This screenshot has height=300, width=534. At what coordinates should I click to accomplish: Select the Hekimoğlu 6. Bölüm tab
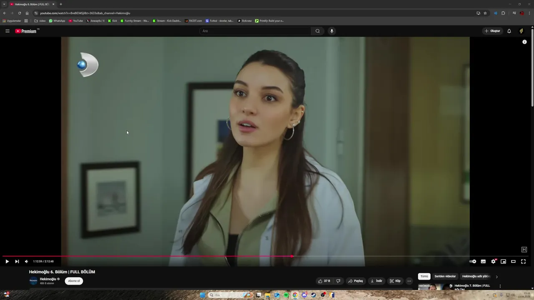pyautogui.click(x=32, y=4)
